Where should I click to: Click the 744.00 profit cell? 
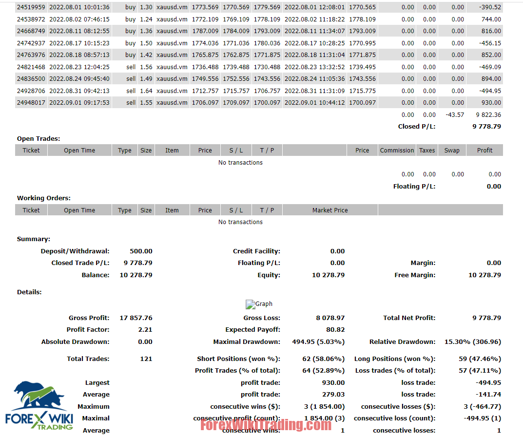(491, 19)
